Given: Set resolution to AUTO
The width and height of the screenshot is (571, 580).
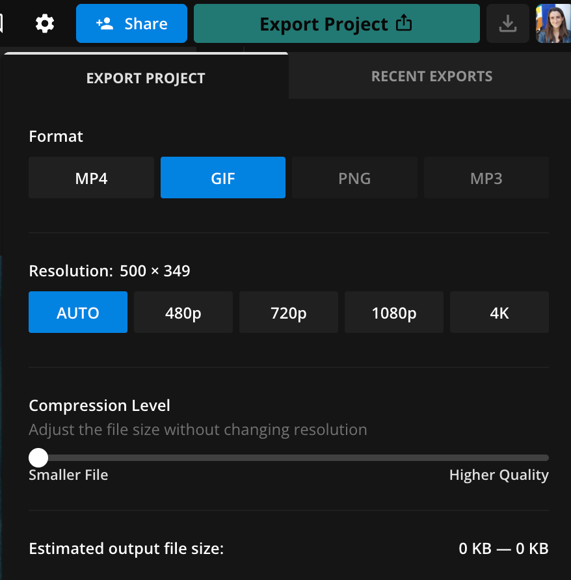Looking at the screenshot, I should [x=78, y=313].
